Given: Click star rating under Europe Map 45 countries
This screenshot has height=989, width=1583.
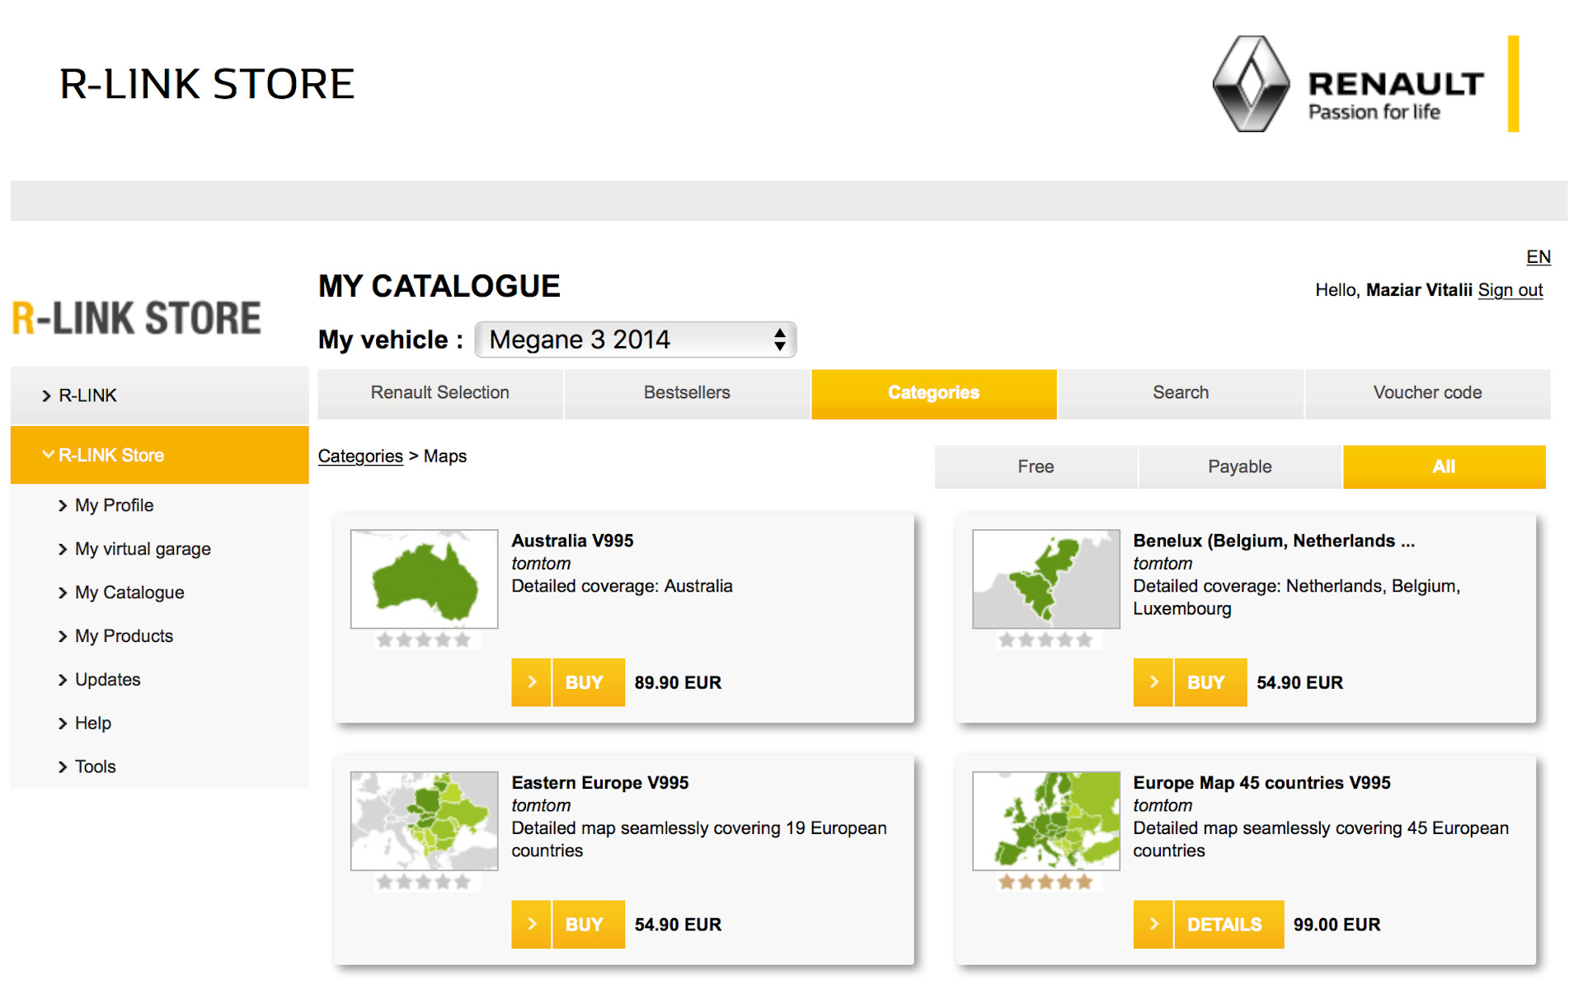Looking at the screenshot, I should tap(1045, 882).
